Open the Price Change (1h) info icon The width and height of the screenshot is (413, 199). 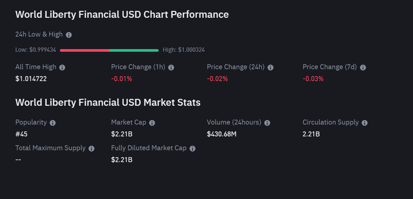click(171, 67)
